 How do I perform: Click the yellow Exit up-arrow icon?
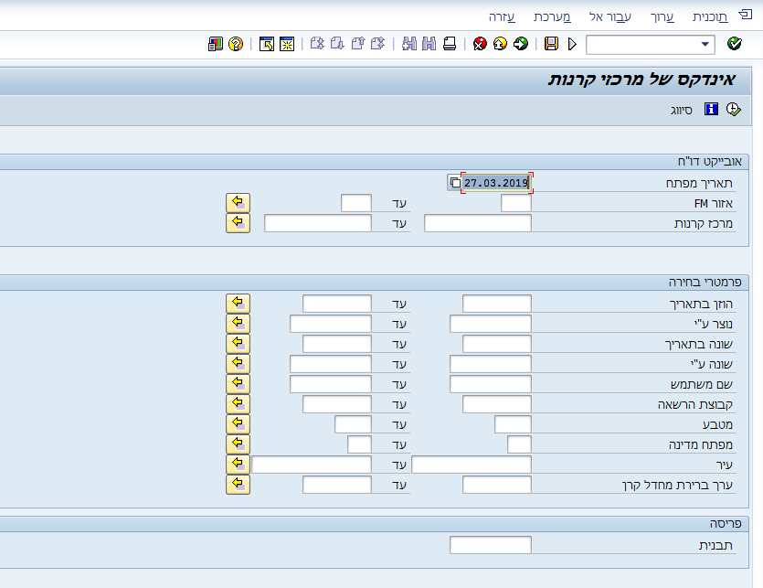pyautogui.click(x=500, y=44)
